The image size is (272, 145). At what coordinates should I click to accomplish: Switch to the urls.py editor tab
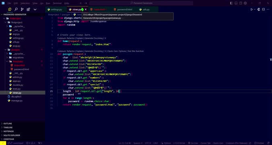click(146, 10)
